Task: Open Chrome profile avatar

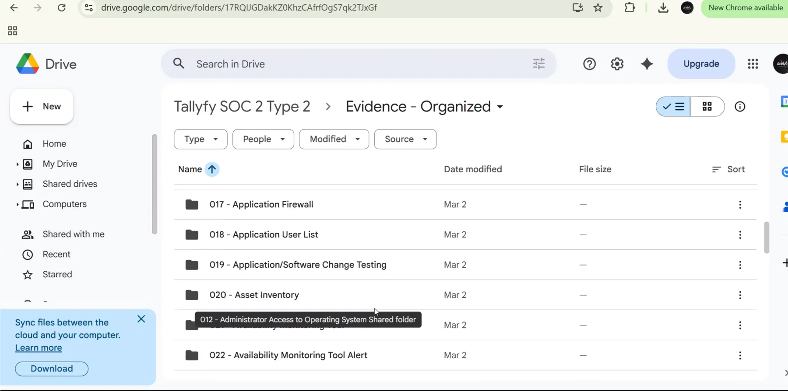Action: (687, 7)
